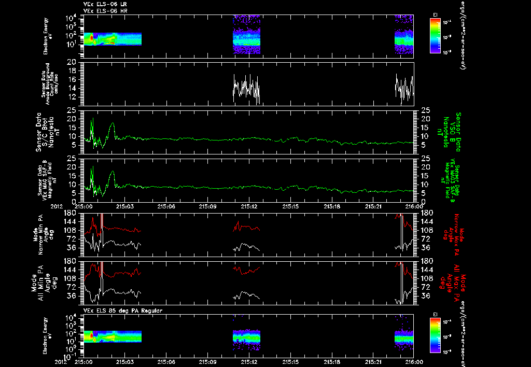Click right-side "144" tick of Narrow PA panel
This screenshot has width=531, height=367.
pos(427,222)
